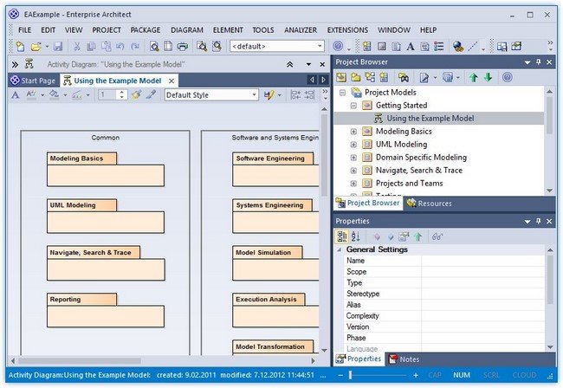Click the eyedropper copy style icon
Image resolution: width=563 pixels, height=388 pixels.
[152, 94]
